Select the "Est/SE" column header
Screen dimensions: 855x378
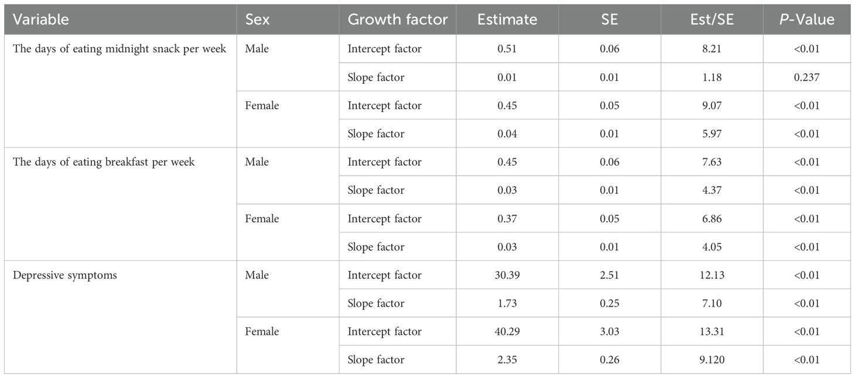[712, 19]
